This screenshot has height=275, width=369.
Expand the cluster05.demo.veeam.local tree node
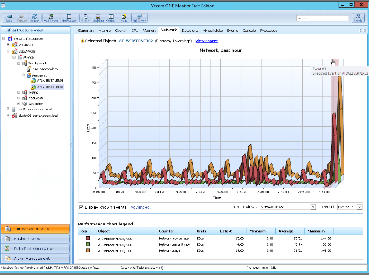click(x=8, y=115)
